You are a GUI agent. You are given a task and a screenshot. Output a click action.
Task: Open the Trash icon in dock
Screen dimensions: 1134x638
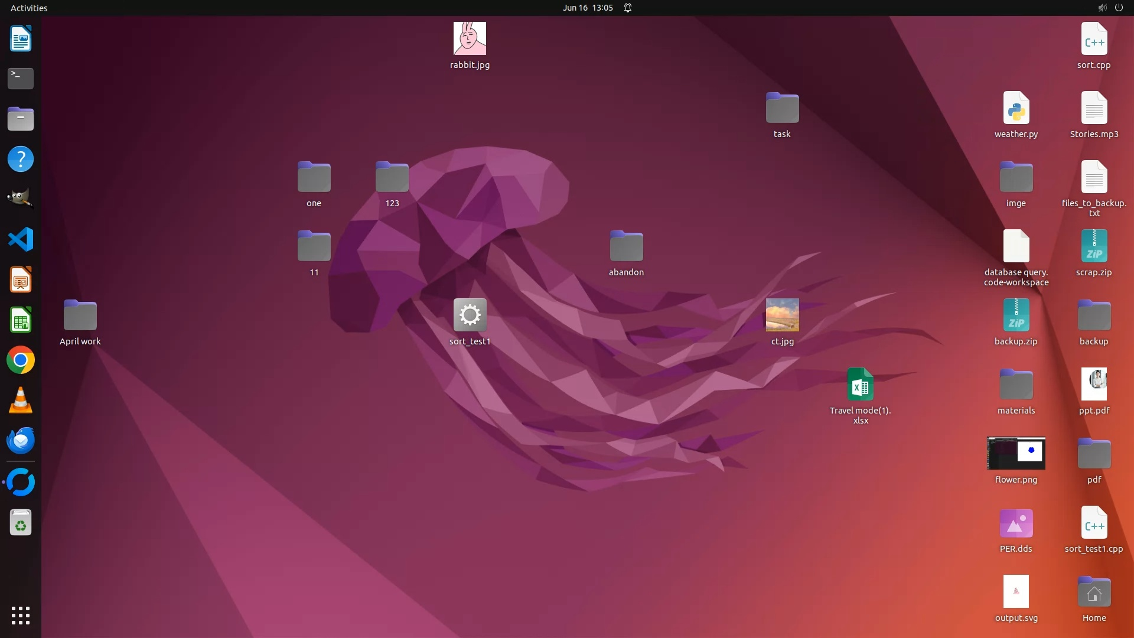(21, 523)
